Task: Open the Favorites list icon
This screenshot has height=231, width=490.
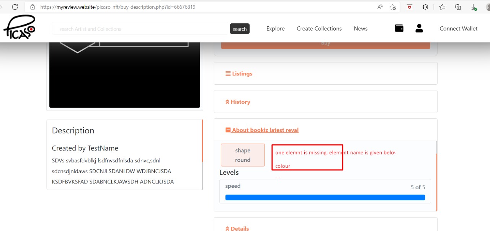Action: [442, 7]
